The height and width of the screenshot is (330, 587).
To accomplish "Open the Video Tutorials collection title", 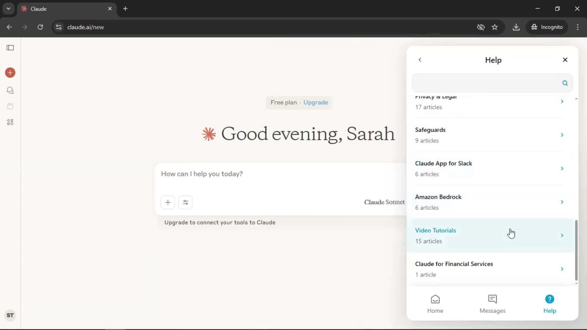I will 435,230.
